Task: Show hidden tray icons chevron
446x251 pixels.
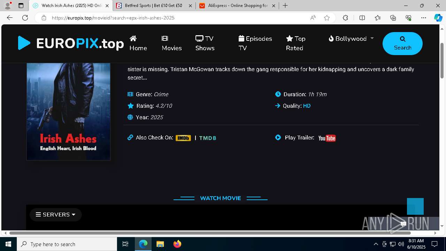Action: coord(376,244)
